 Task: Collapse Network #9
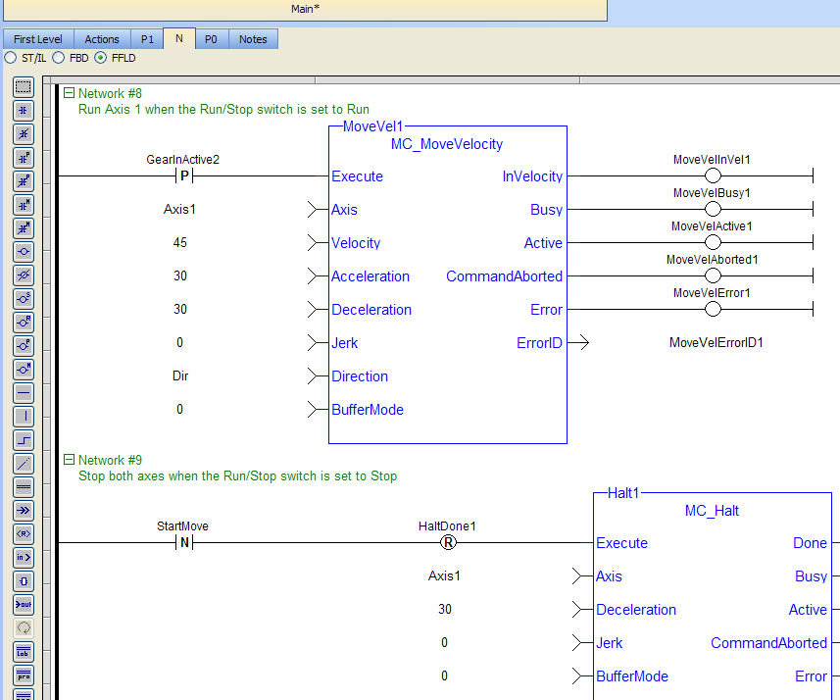click(x=69, y=460)
